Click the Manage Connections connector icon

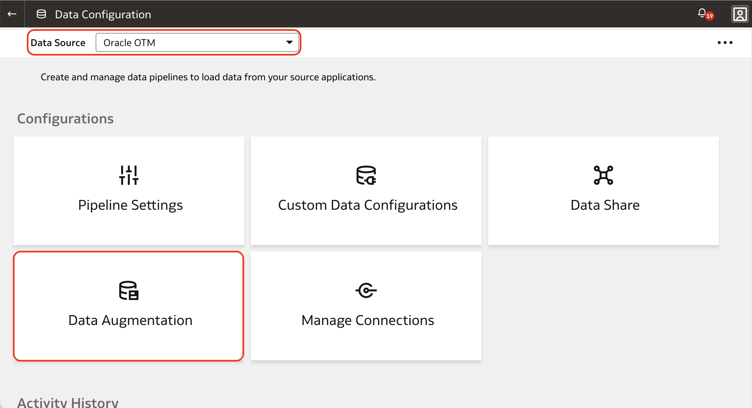coord(366,290)
